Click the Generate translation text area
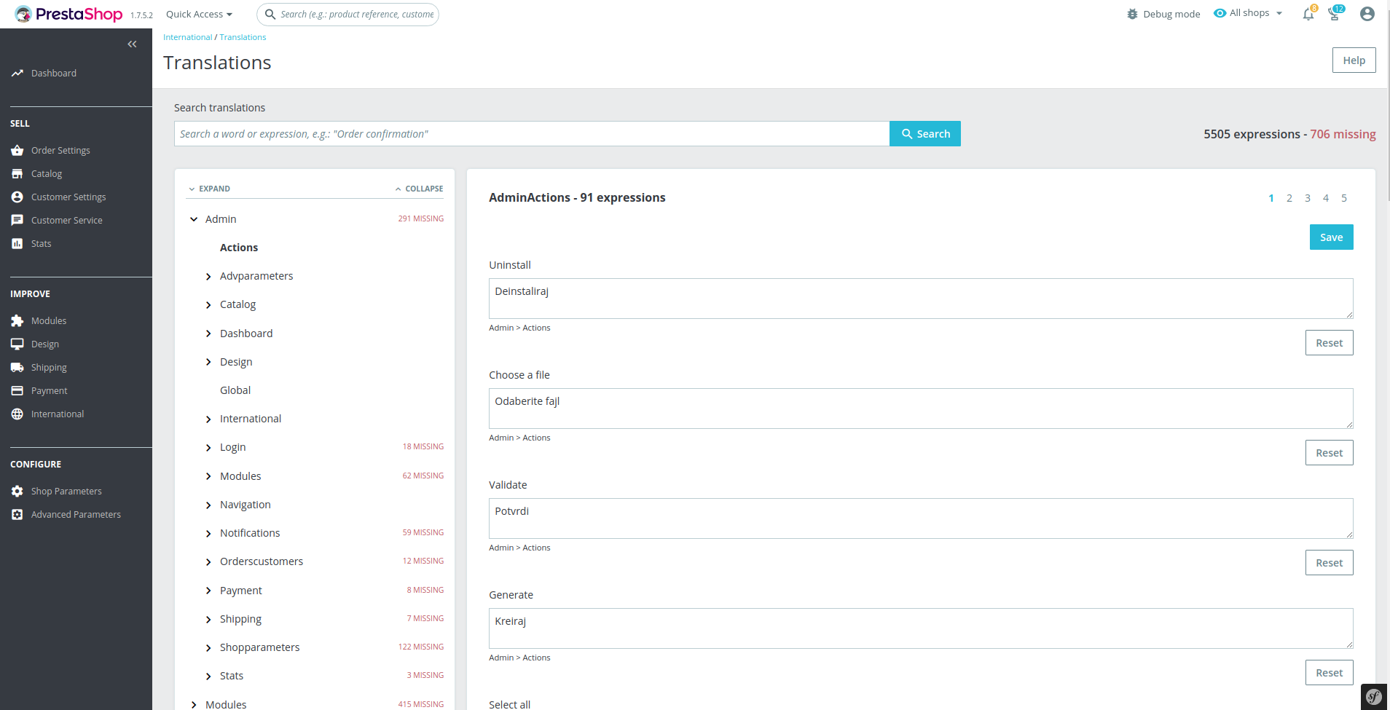The height and width of the screenshot is (710, 1390). tap(921, 628)
